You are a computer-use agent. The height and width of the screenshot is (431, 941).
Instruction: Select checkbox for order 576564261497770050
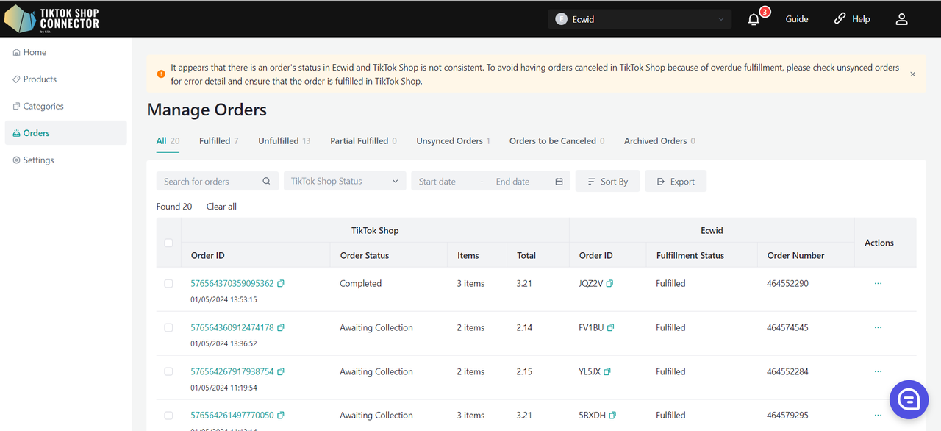pyautogui.click(x=168, y=415)
